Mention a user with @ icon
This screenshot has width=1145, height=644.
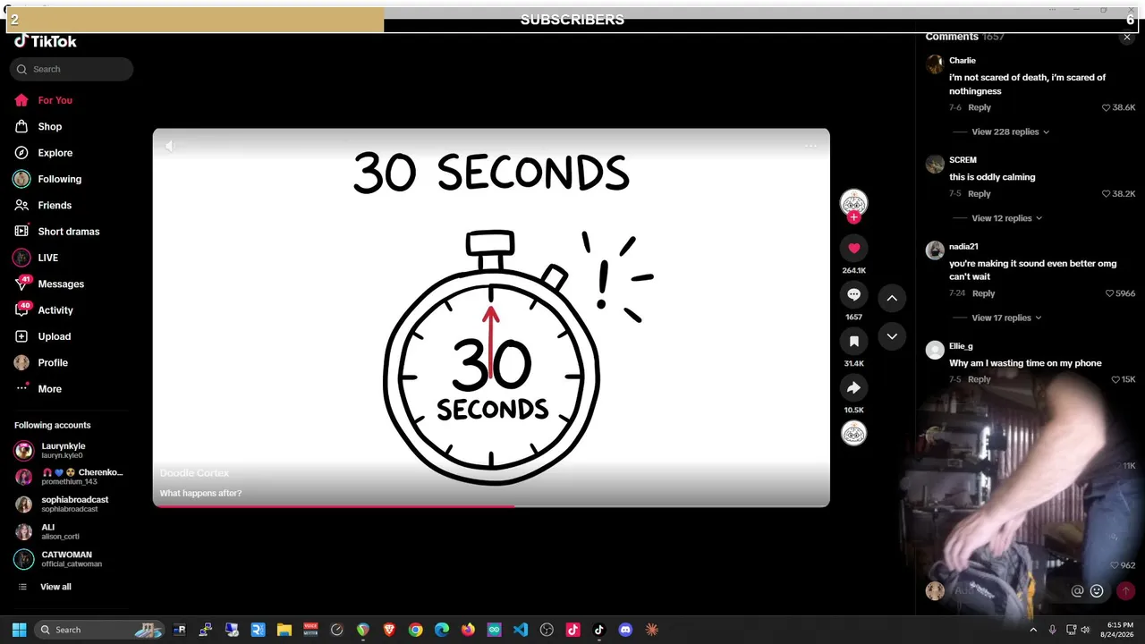(1077, 590)
